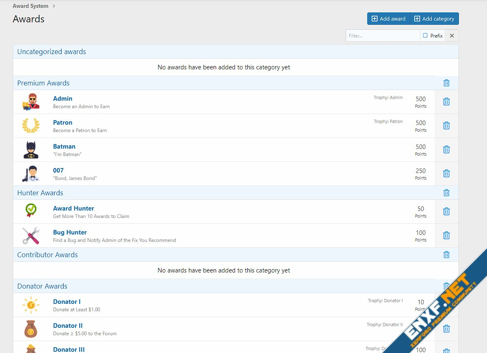
Task: Go to Award System breadcrumb
Action: [31, 6]
